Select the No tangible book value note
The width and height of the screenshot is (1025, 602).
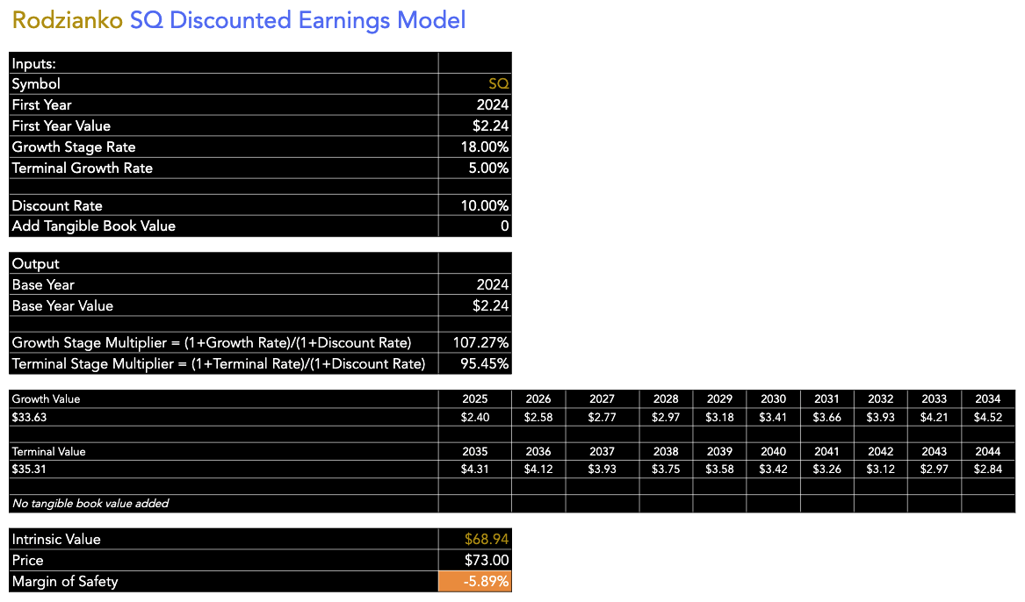90,504
